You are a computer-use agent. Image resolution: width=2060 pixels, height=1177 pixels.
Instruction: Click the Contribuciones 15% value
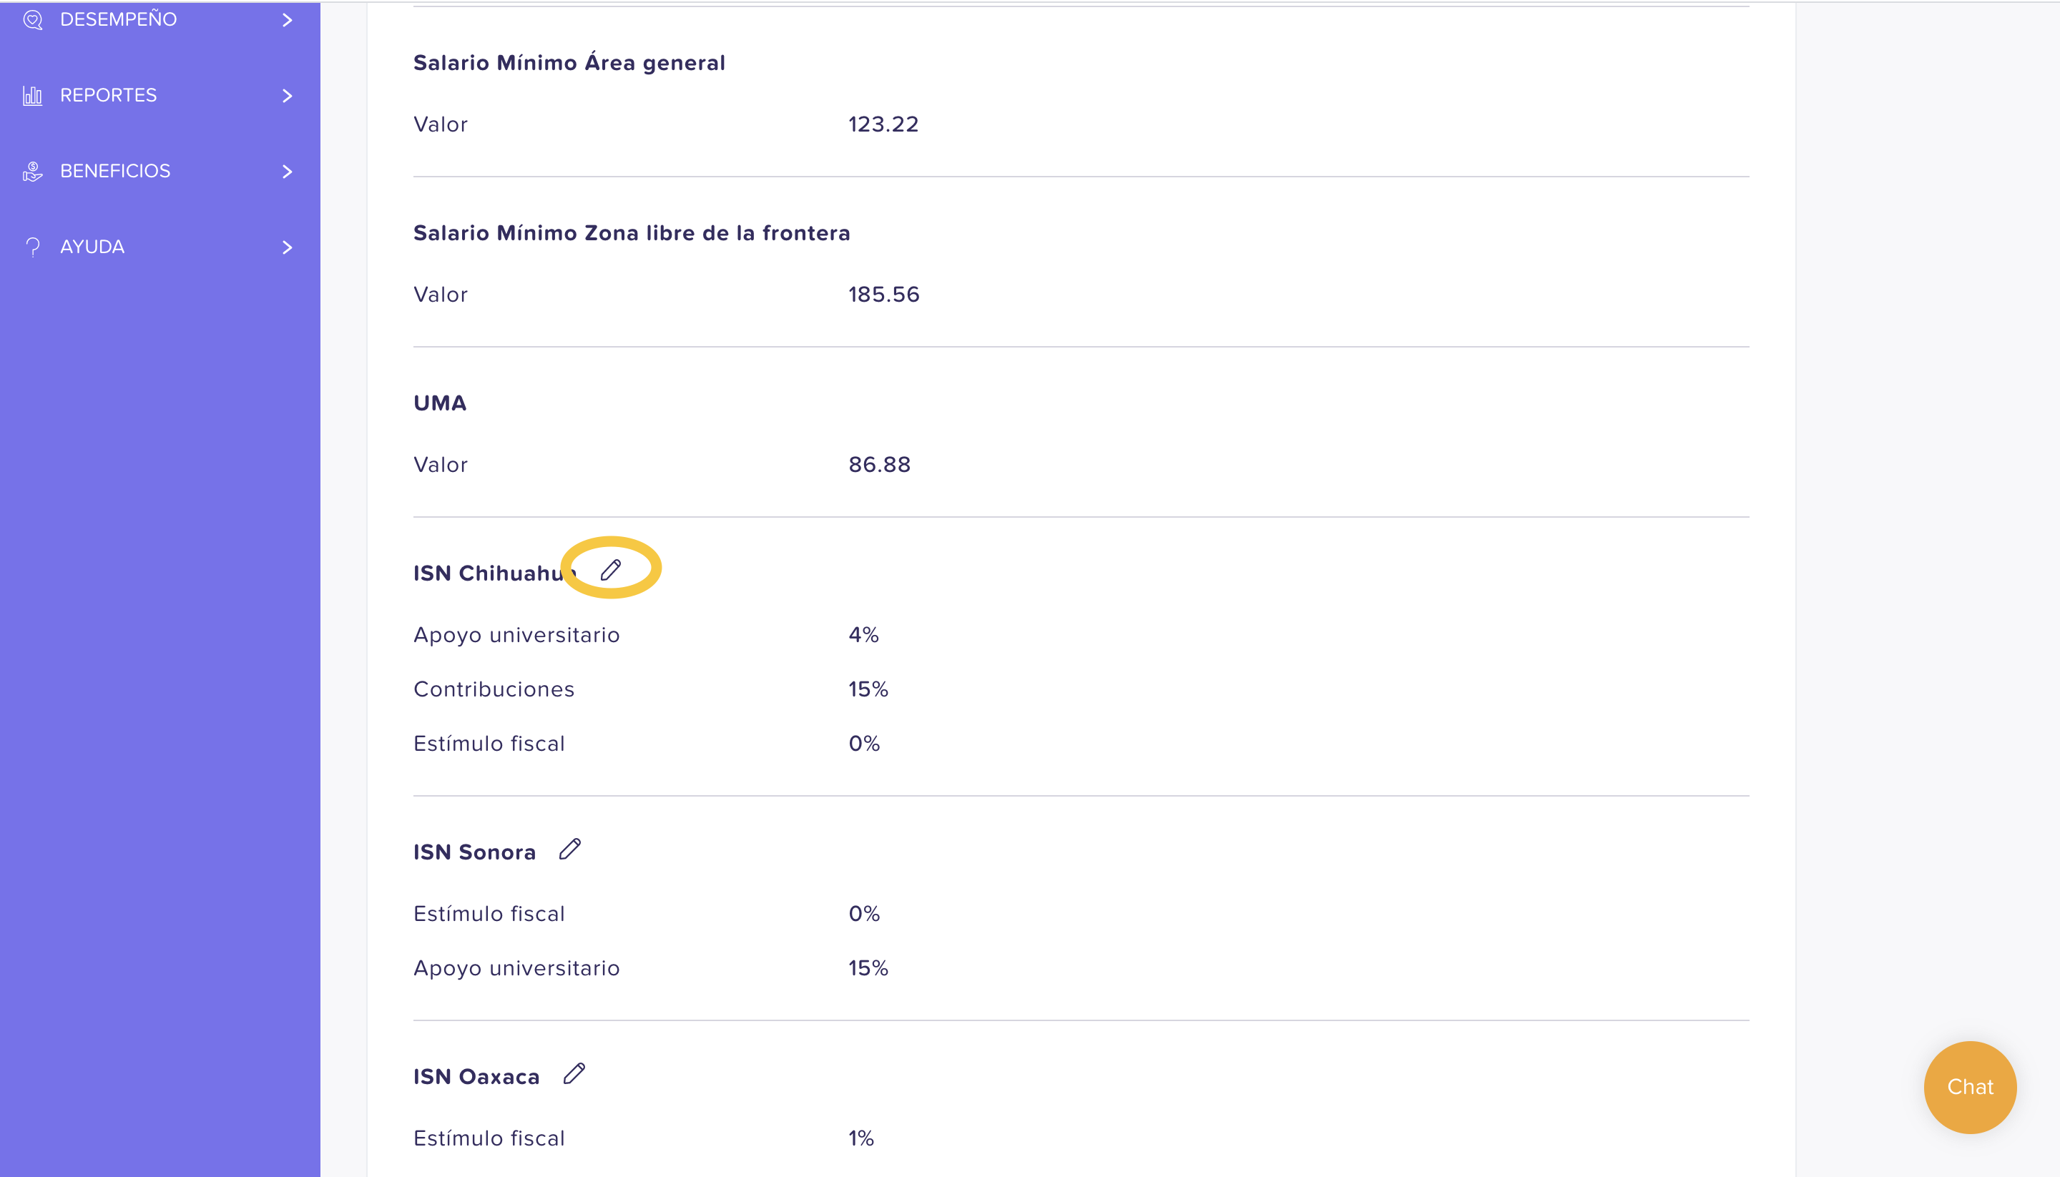click(x=868, y=689)
